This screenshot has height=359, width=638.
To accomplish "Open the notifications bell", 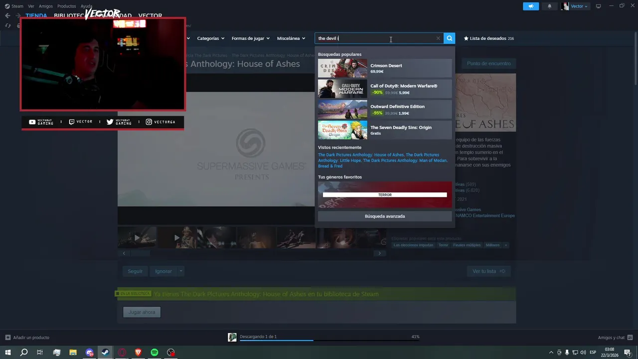I will 550,6.
